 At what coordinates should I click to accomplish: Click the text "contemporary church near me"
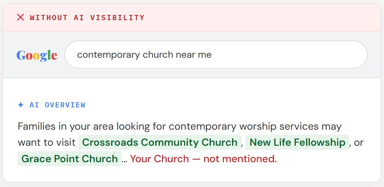(144, 55)
